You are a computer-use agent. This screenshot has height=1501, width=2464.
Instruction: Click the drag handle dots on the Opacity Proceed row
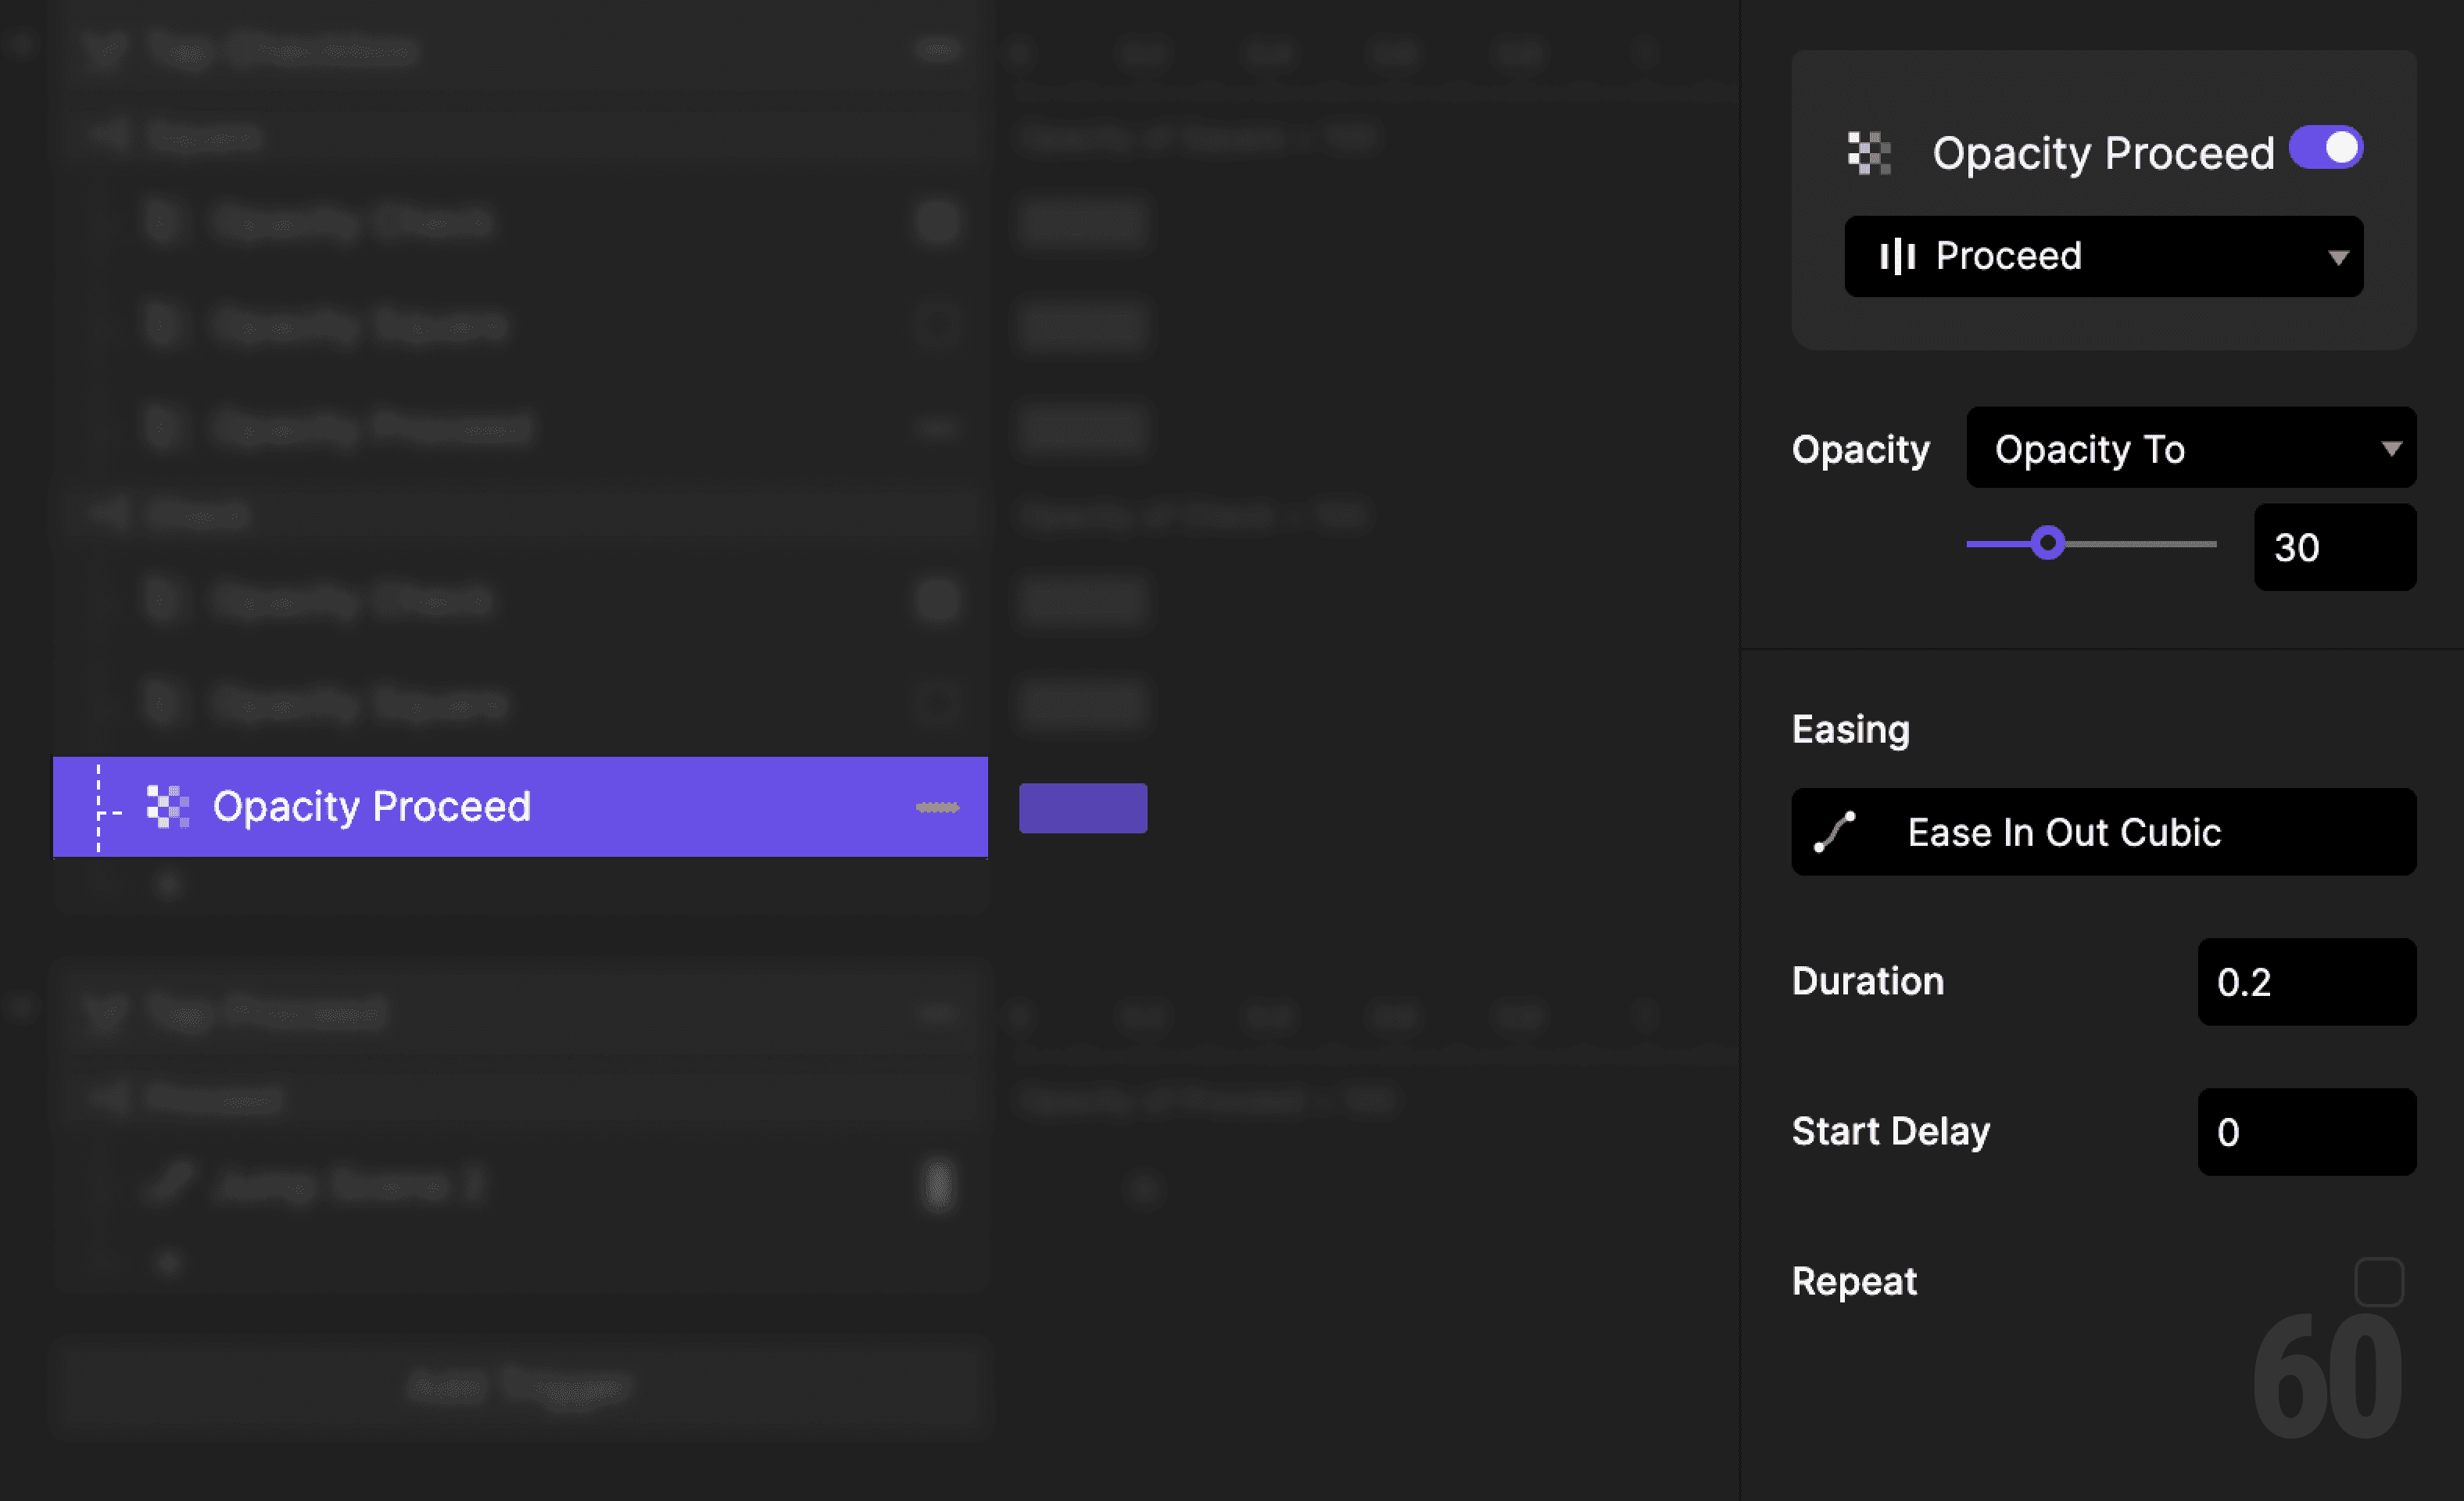pos(937,807)
